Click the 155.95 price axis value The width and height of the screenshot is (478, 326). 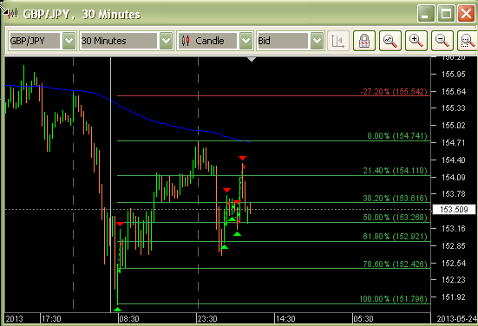[x=454, y=75]
